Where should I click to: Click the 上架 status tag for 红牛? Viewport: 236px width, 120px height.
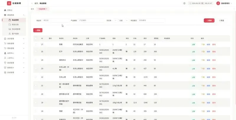coord(193,52)
